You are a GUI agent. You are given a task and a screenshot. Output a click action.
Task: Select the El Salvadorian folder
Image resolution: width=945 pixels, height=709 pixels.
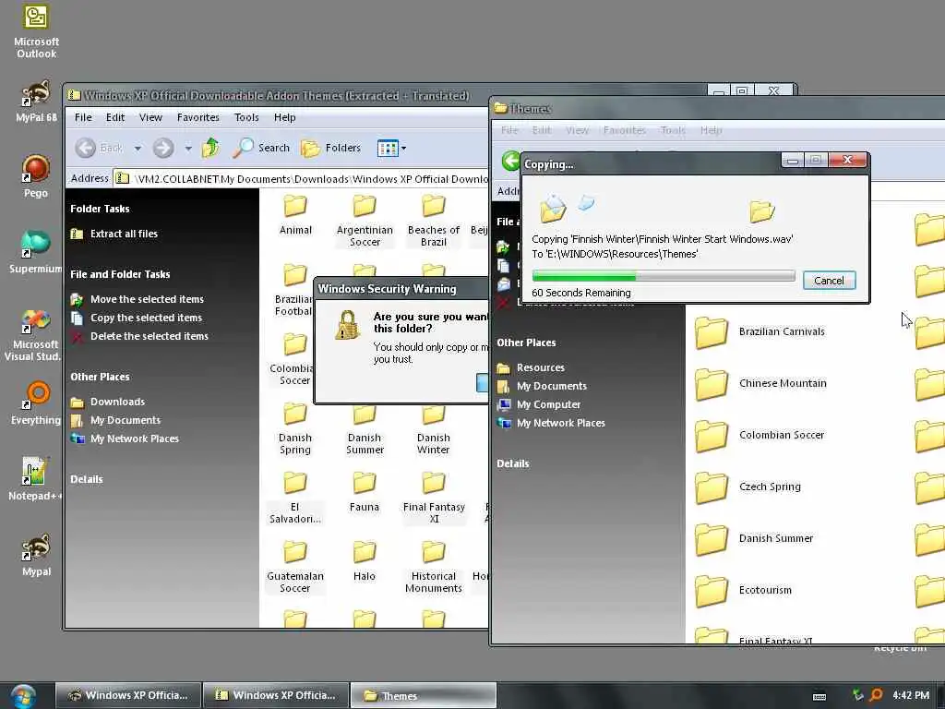(x=295, y=498)
